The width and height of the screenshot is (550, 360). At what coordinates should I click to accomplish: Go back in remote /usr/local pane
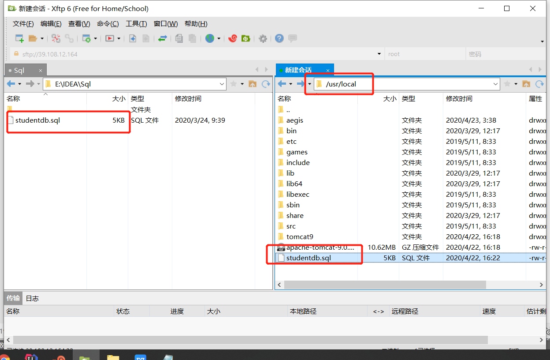282,84
